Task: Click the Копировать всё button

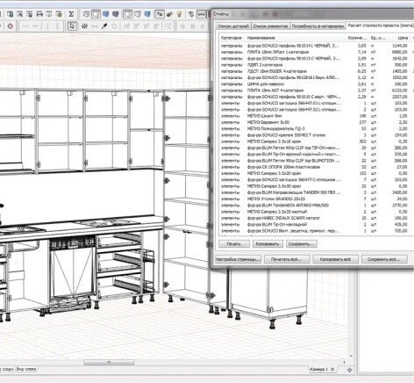Action: click(x=335, y=259)
